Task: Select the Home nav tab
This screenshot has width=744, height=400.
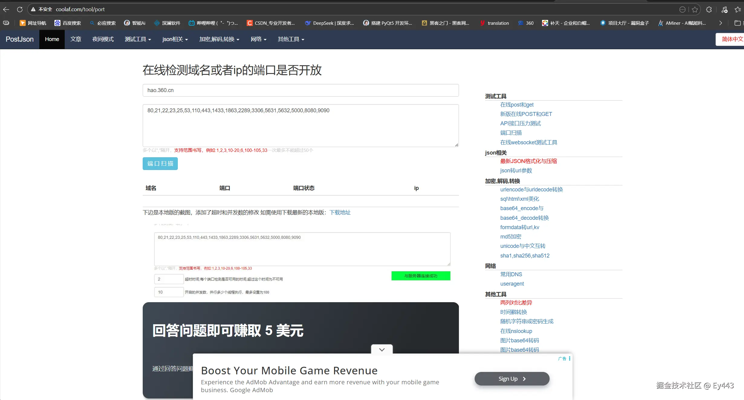Action: click(52, 39)
